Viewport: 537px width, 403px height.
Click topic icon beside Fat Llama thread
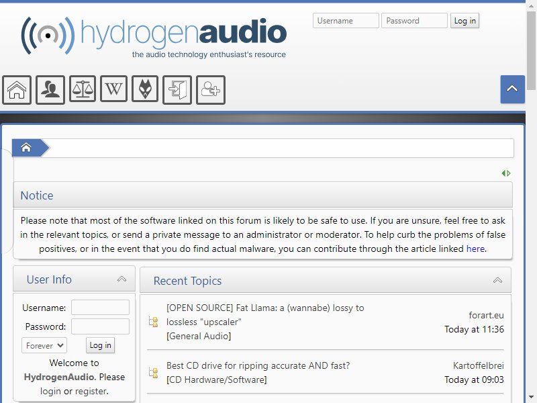[154, 322]
